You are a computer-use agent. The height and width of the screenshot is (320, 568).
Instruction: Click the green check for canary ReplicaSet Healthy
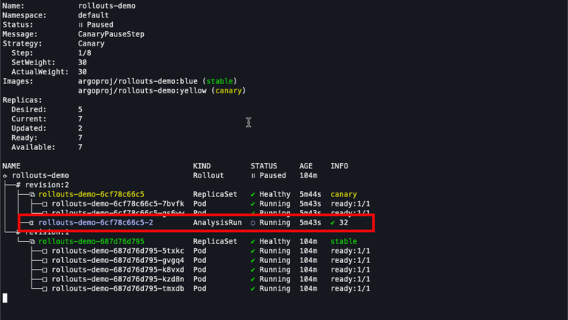[x=254, y=194]
